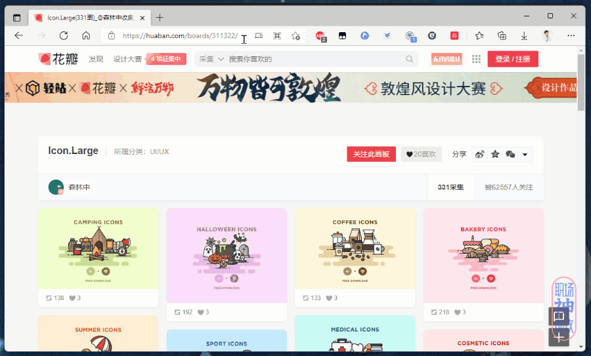Click the floating feedback square icon
The width and height of the screenshot is (591, 356).
click(x=559, y=316)
